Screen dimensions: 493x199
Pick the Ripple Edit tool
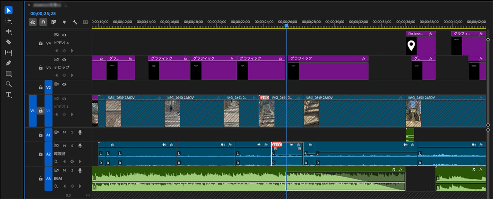pyautogui.click(x=8, y=32)
